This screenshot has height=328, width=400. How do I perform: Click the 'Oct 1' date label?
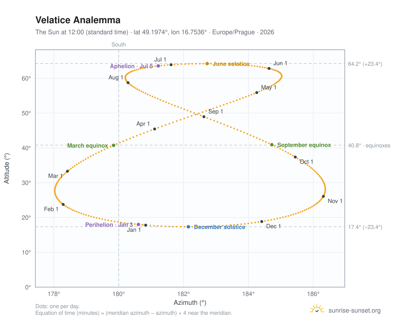tap(307, 162)
